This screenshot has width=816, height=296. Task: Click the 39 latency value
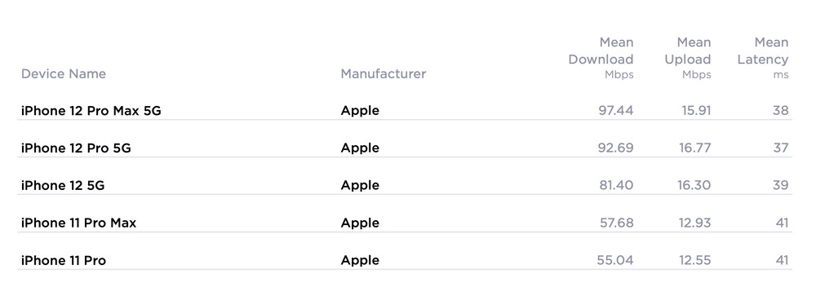tap(781, 185)
